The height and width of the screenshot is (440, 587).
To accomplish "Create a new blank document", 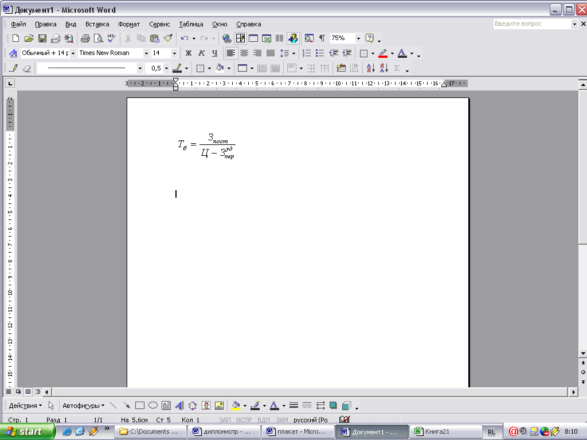I will coord(15,38).
